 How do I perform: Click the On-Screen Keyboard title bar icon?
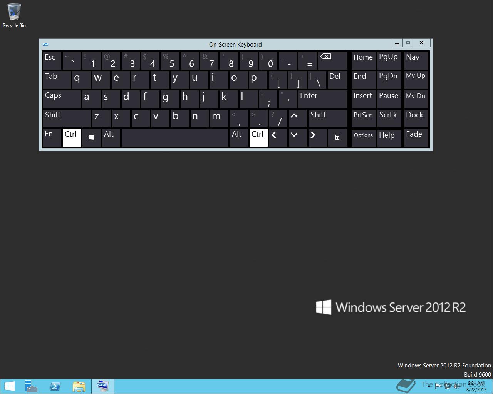click(x=45, y=44)
